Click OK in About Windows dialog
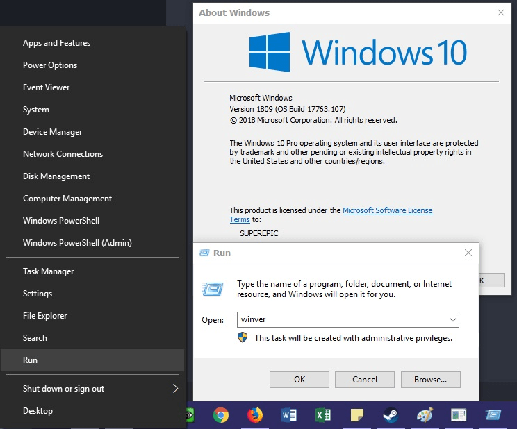Image resolution: width=517 pixels, height=429 pixels. coord(491,280)
